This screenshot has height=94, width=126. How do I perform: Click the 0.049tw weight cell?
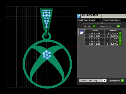[115, 44]
